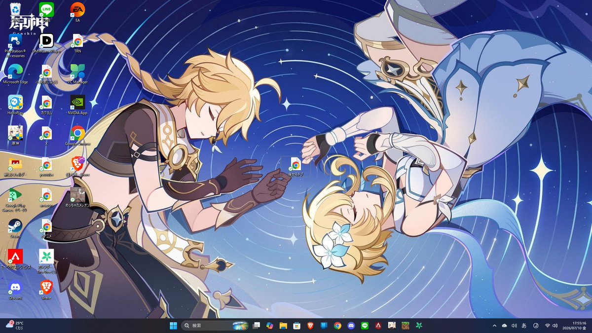Click the taskbar 検索 search box
The height and width of the screenshot is (333, 592).
215,326
